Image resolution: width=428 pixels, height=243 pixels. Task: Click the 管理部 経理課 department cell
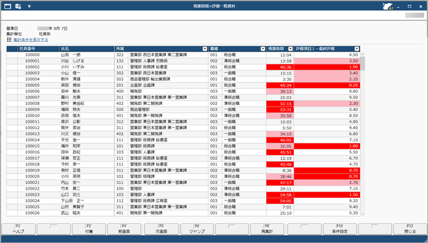coord(168,176)
